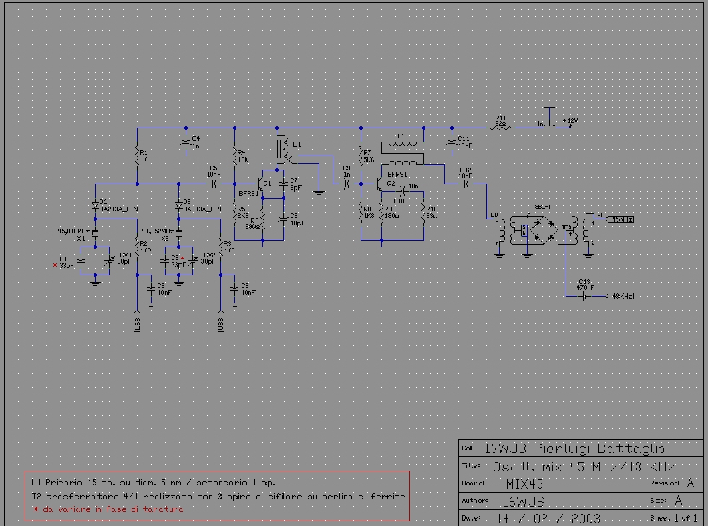Click the R6 390Ω resistor label
The image size is (708, 526).
[x=252, y=224]
